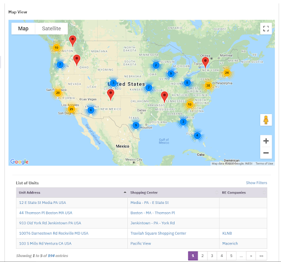Open the Wisconsin cluster marked 2
The image size is (281, 262).
[x=156, y=65]
